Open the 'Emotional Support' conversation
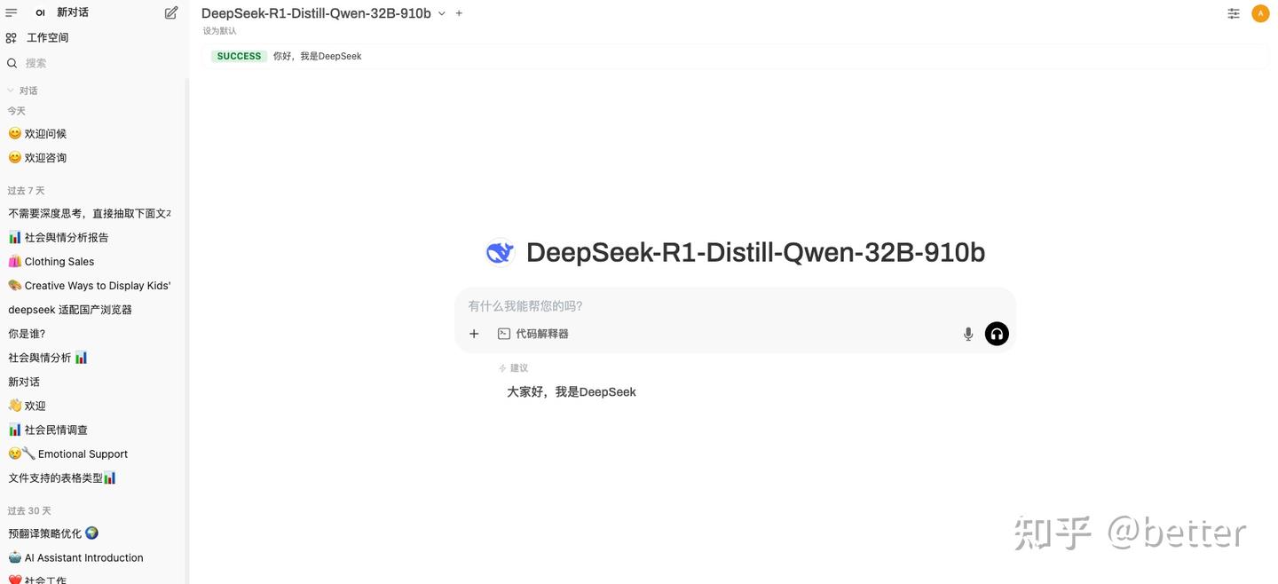Image resolution: width=1278 pixels, height=584 pixels. pos(83,454)
